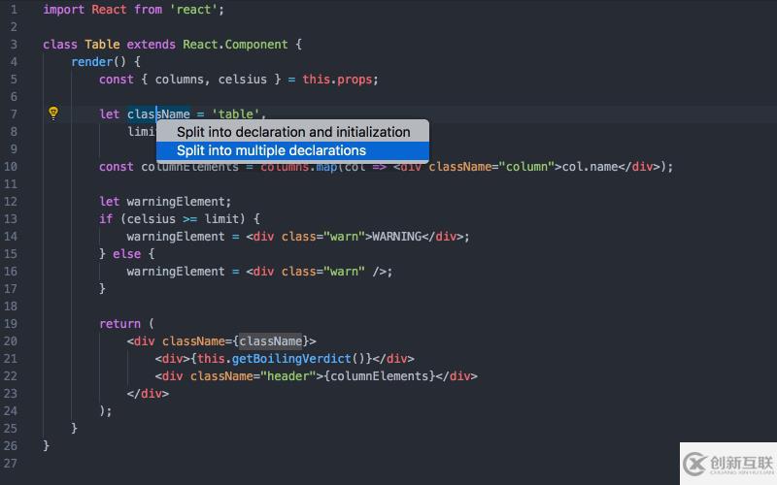Screen dimensions: 777x485
Task: Click the 'extends' keyword on line 3
Action: 152,45
